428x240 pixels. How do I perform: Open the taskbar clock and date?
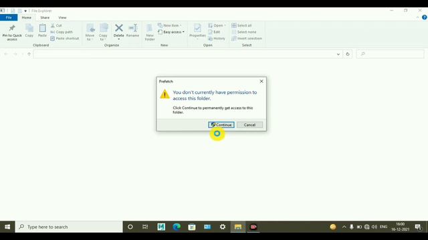(x=400, y=227)
